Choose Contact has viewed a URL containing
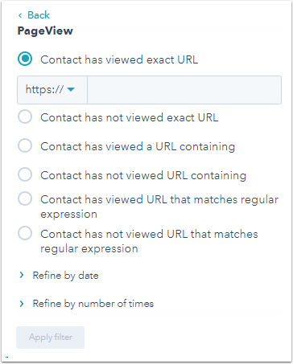This screenshot has height=364, width=293. coord(25,145)
